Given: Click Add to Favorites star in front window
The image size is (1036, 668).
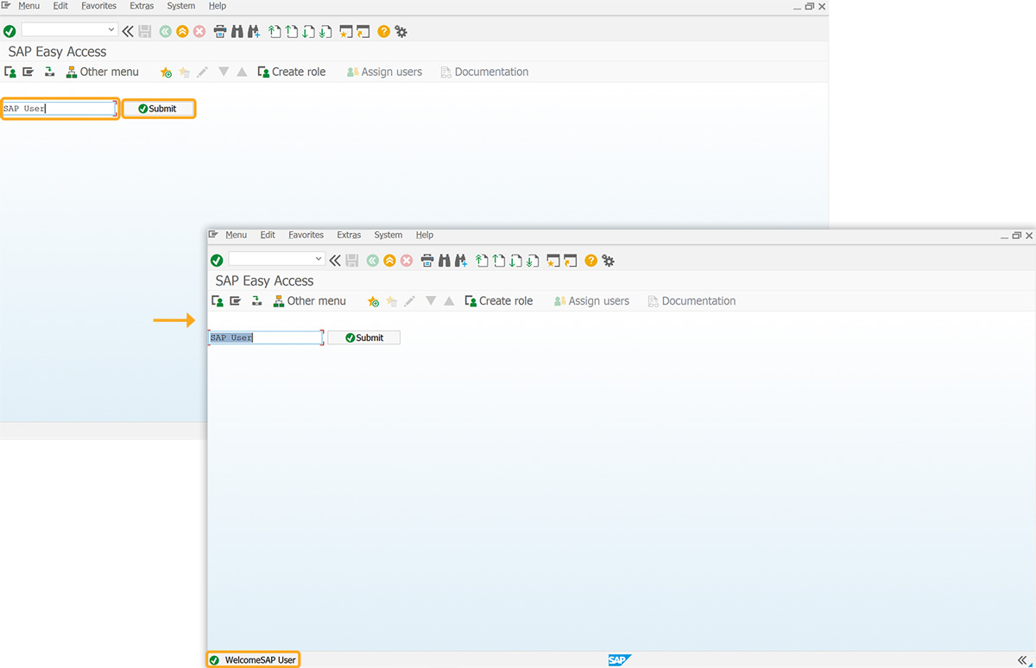Looking at the screenshot, I should [373, 301].
